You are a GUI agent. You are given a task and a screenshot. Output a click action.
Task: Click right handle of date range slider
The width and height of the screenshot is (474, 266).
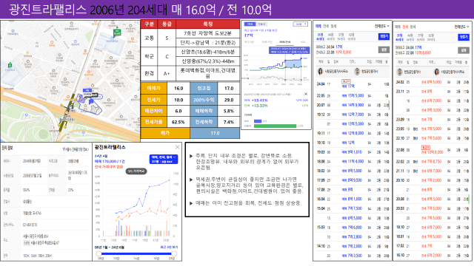(x=174, y=253)
